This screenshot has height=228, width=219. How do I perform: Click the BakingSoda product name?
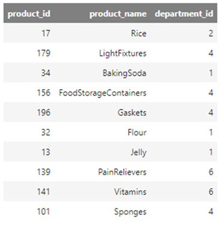(125, 73)
